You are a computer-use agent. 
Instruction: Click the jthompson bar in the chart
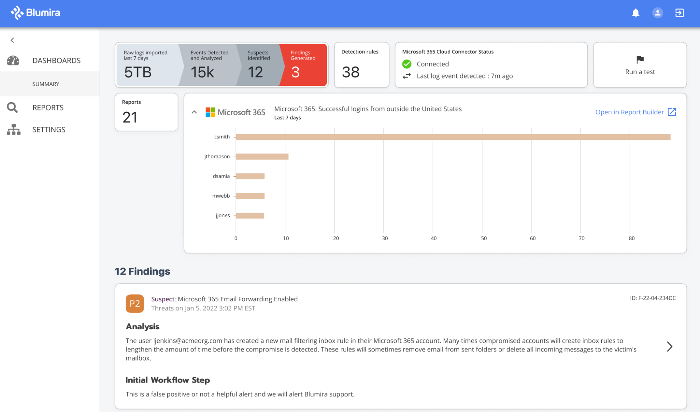coord(262,157)
